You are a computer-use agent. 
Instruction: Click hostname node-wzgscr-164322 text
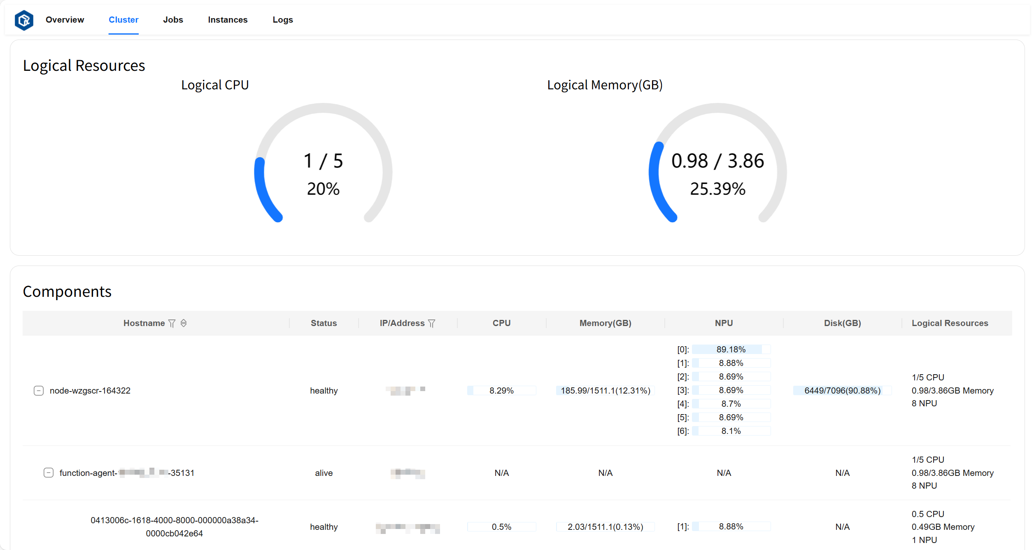(90, 391)
